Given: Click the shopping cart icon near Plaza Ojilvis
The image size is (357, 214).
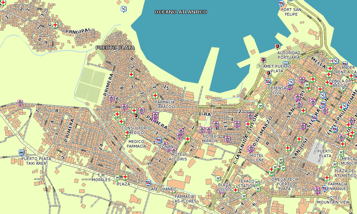Looking at the screenshot, I should pos(218,178).
